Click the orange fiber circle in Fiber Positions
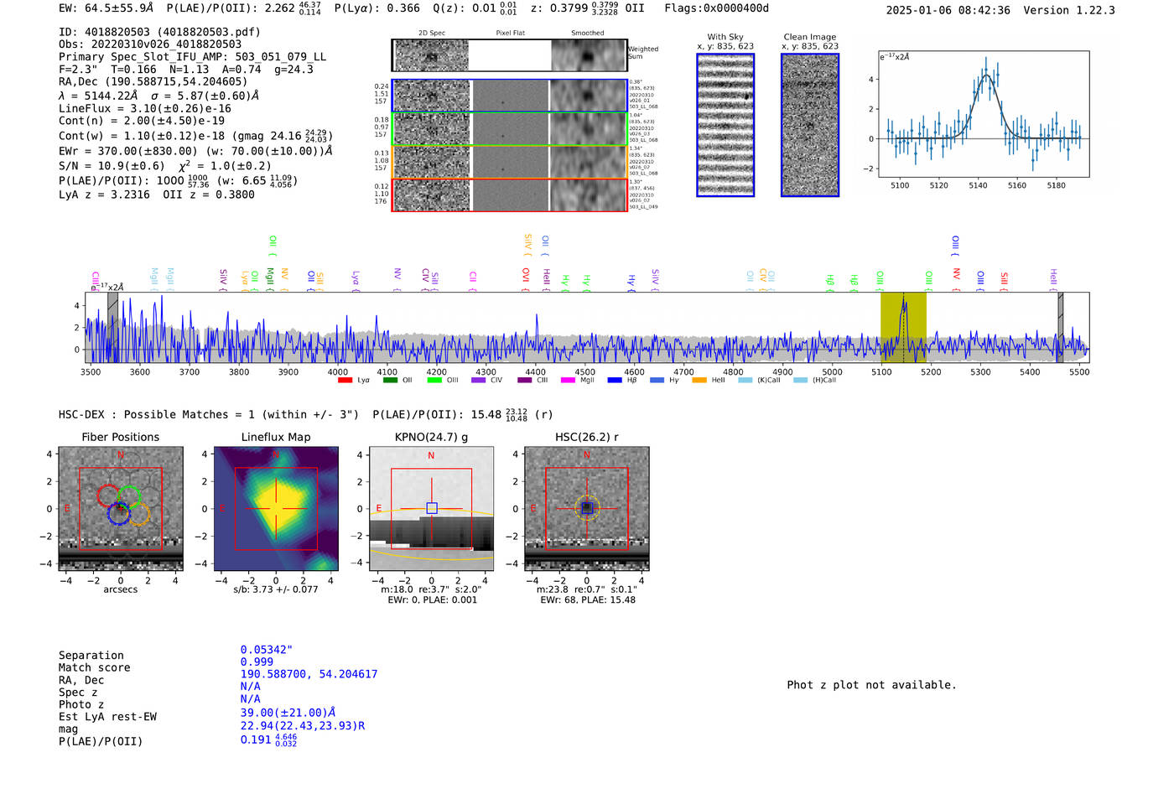Screen dimensions: 1174x799 tap(138, 514)
